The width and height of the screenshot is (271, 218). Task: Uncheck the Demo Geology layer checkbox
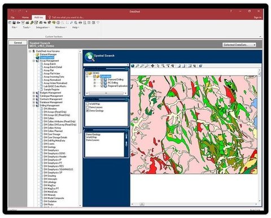88,110
